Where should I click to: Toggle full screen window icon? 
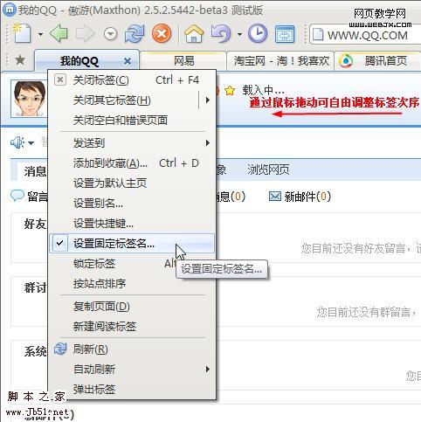pyautogui.click(x=285, y=34)
